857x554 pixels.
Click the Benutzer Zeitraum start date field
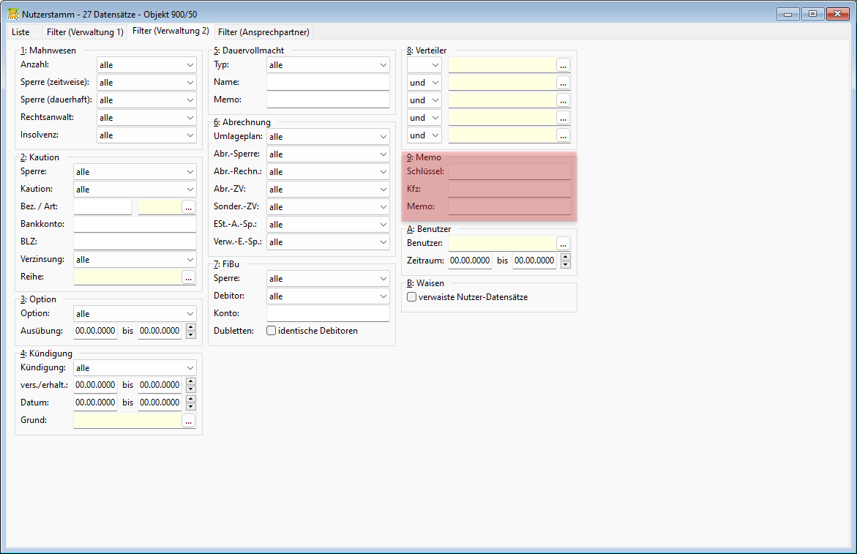pos(470,261)
